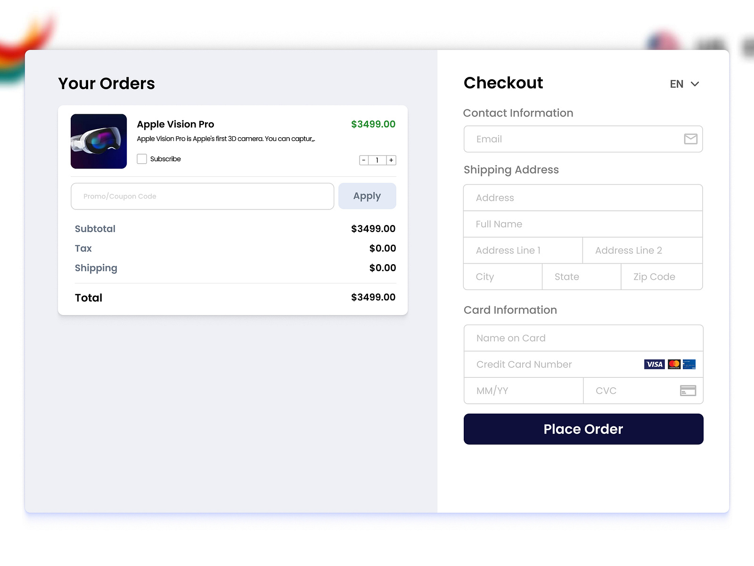Enable the Subscribe checkbox
Viewport: 754px width, 566px height.
142,159
